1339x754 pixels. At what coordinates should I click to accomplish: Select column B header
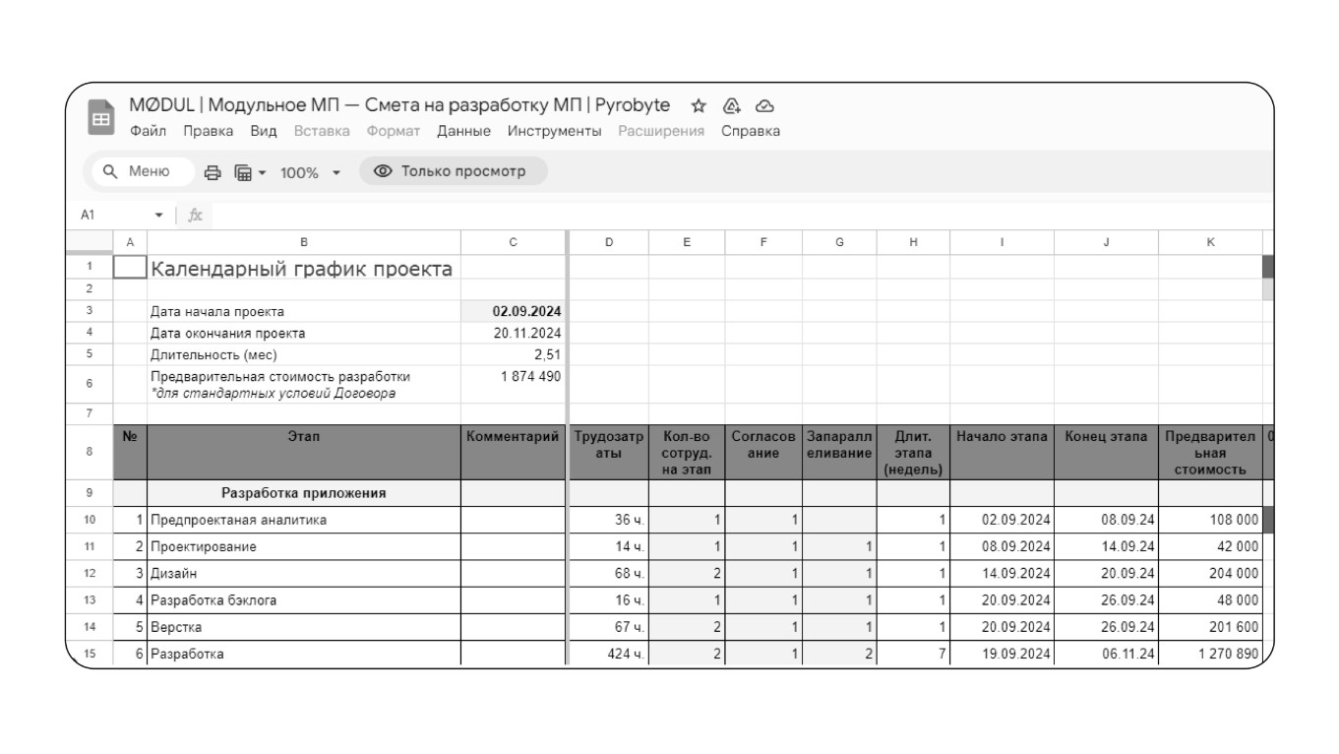303,242
